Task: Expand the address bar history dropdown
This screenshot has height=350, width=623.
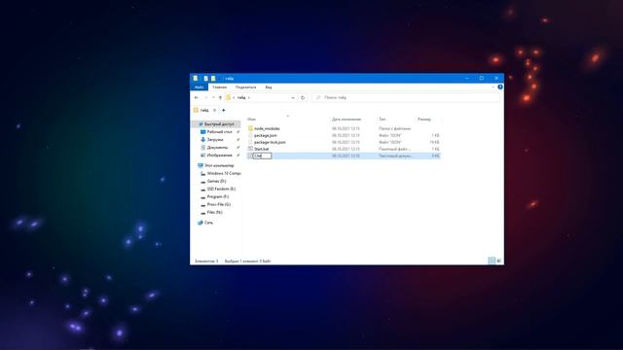Action: tap(293, 97)
